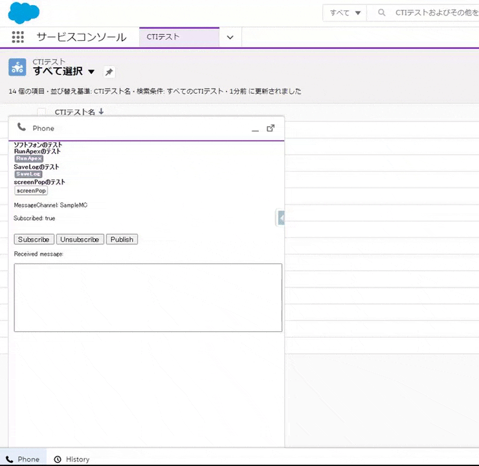479x466 pixels.
Task: Click the screenPop button
Action: coord(31,190)
